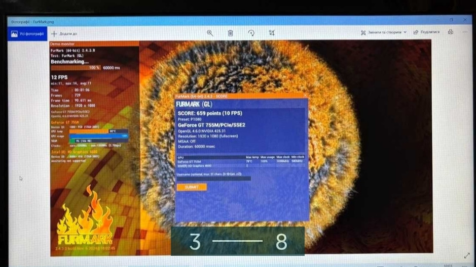Image resolution: width=476 pixels, height=267 pixels.
Task: Click the FurMark build version text under logo
Action: 85,248
